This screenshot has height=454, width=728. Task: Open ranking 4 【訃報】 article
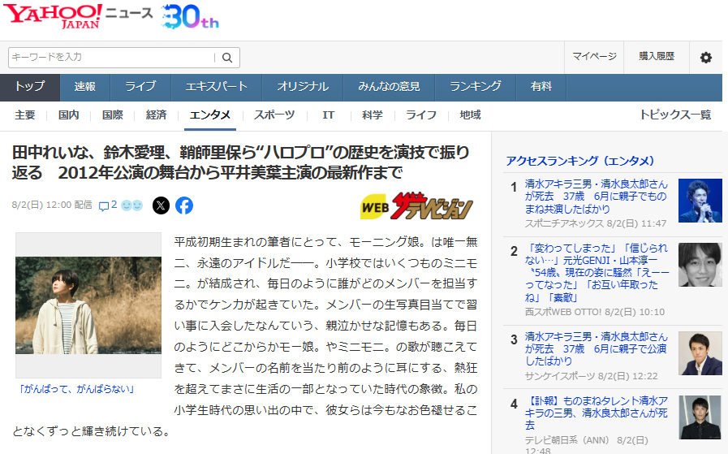click(x=597, y=413)
